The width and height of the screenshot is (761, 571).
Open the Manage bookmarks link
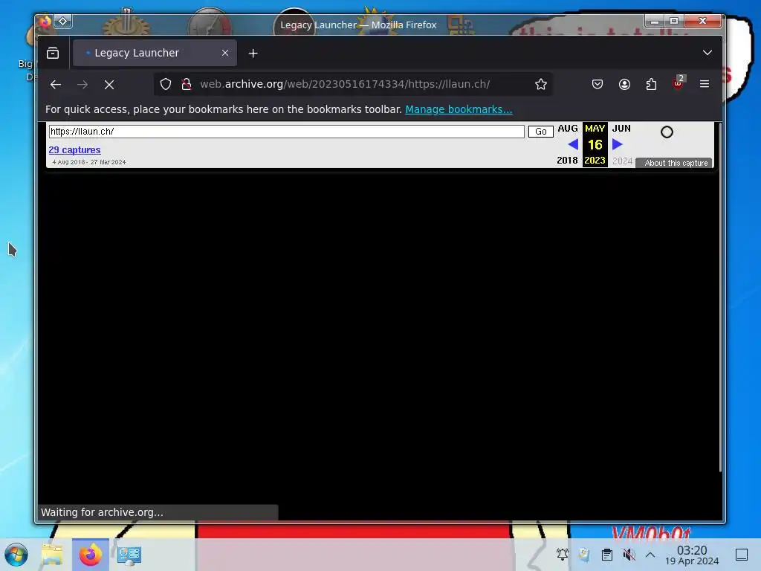coord(459,109)
